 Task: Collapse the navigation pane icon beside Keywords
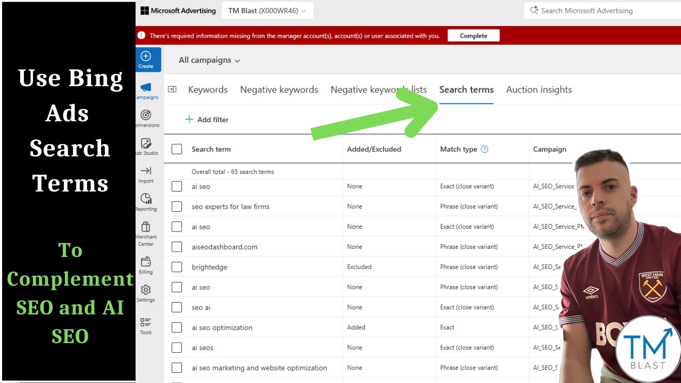172,89
